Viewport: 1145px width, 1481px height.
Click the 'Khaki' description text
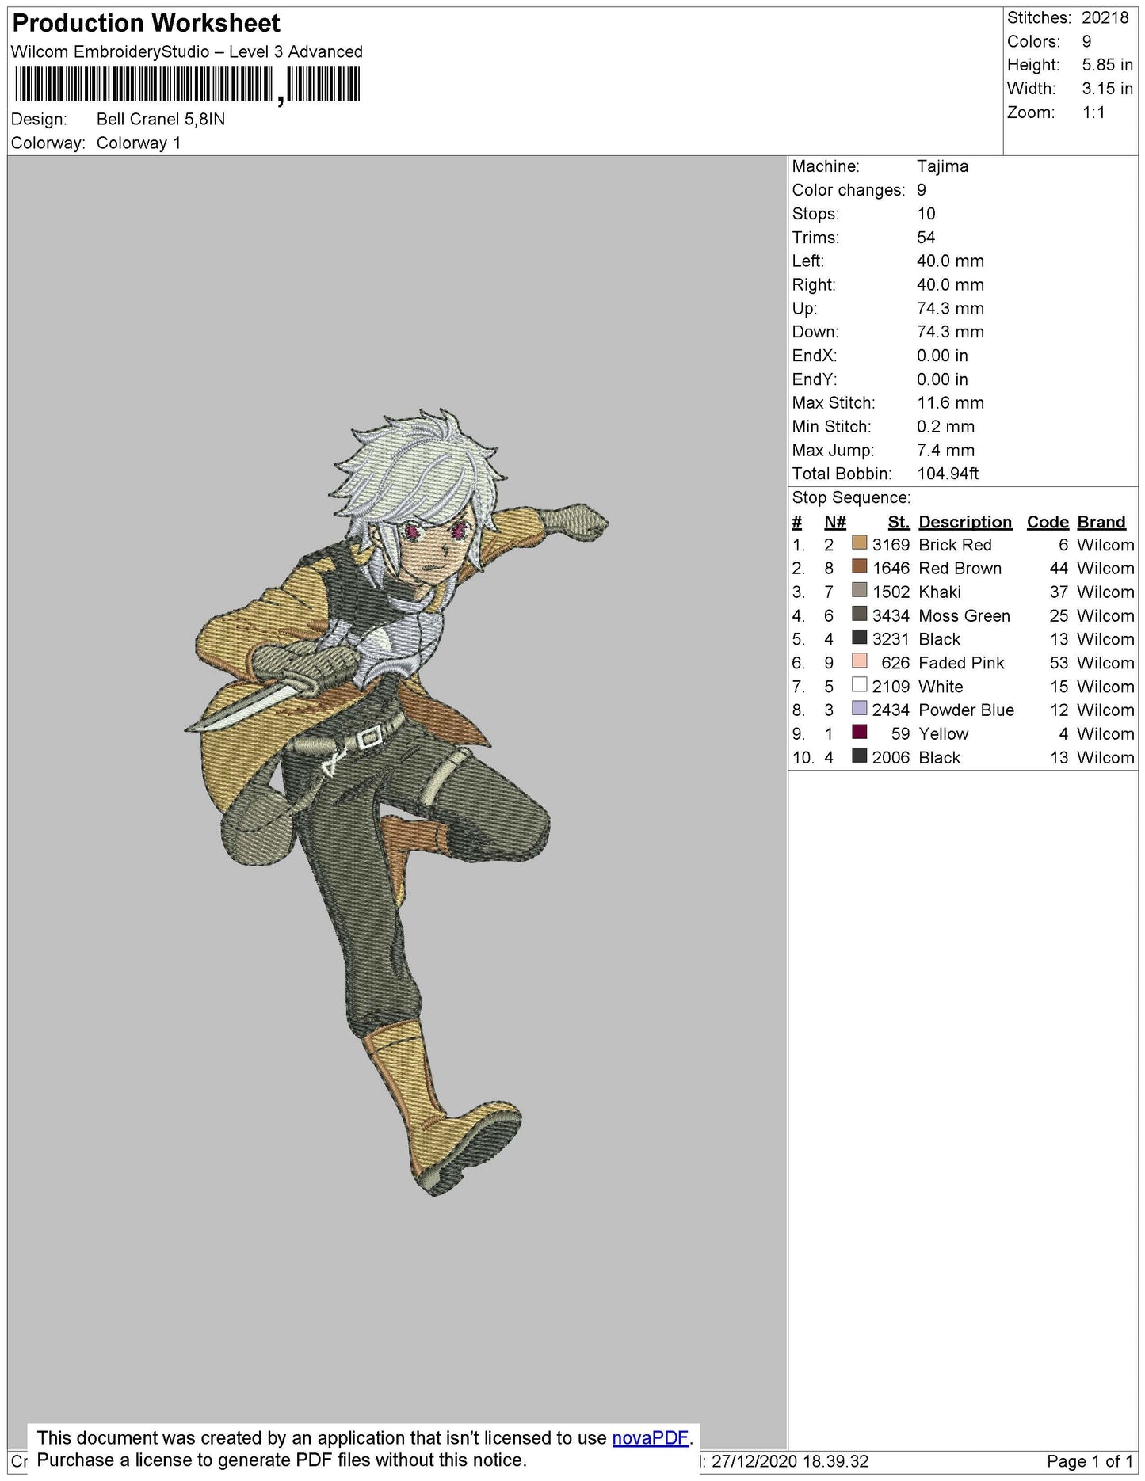pos(940,592)
